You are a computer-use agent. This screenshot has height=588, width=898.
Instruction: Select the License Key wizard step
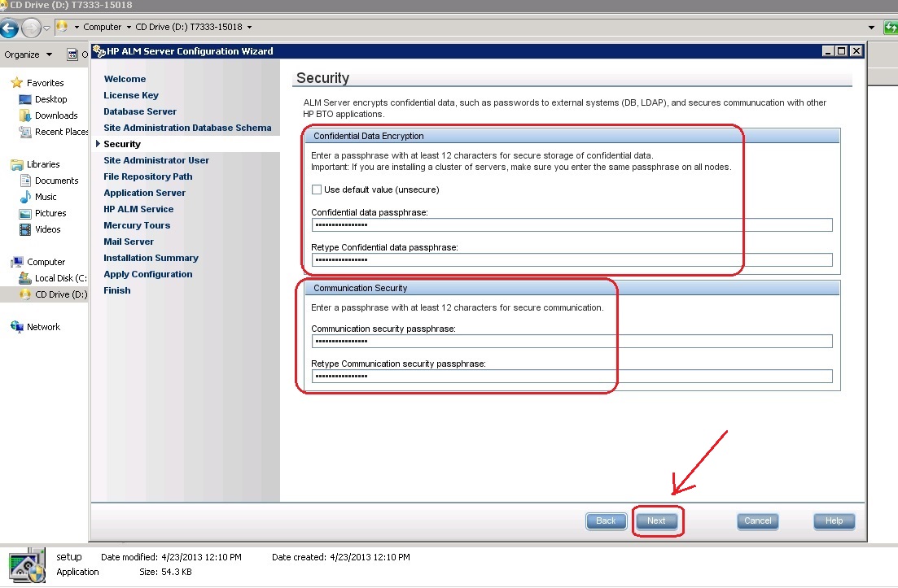click(131, 95)
